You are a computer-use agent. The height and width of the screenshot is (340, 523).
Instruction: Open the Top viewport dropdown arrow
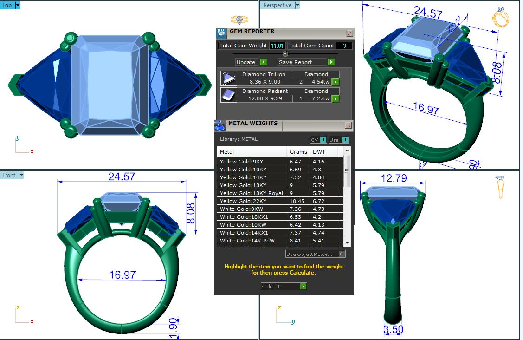(x=18, y=5)
